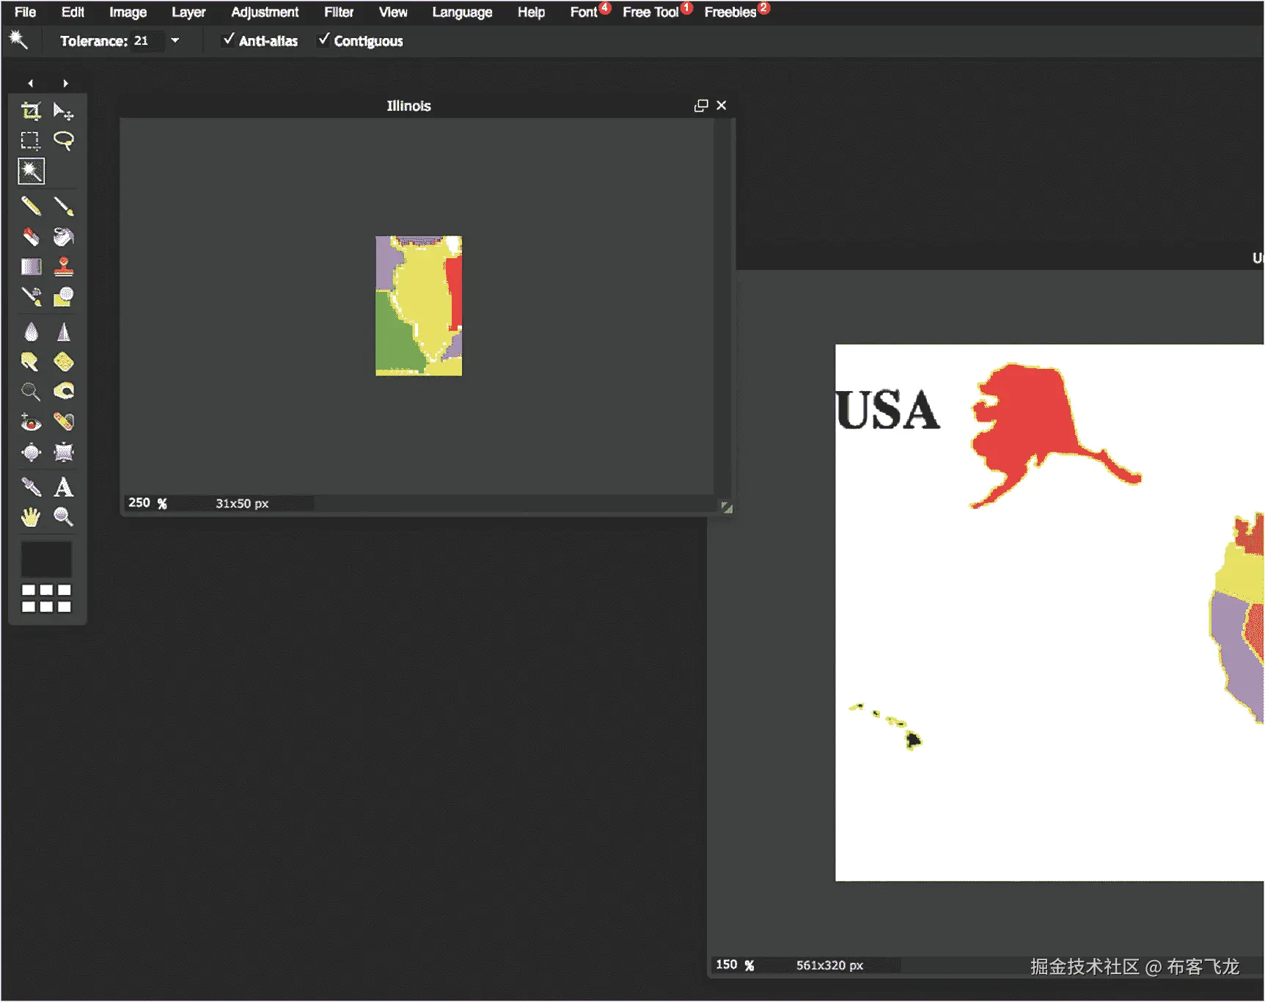Open the Adjustment menu
The width and height of the screenshot is (1265, 1002).
tap(265, 12)
